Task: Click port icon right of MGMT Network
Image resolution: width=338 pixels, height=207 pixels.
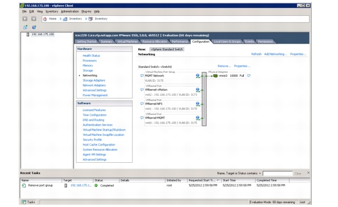Action: tap(198, 76)
